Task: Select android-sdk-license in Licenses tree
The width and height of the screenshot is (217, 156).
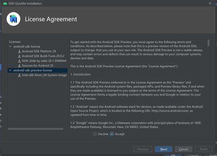Action: 27,47
